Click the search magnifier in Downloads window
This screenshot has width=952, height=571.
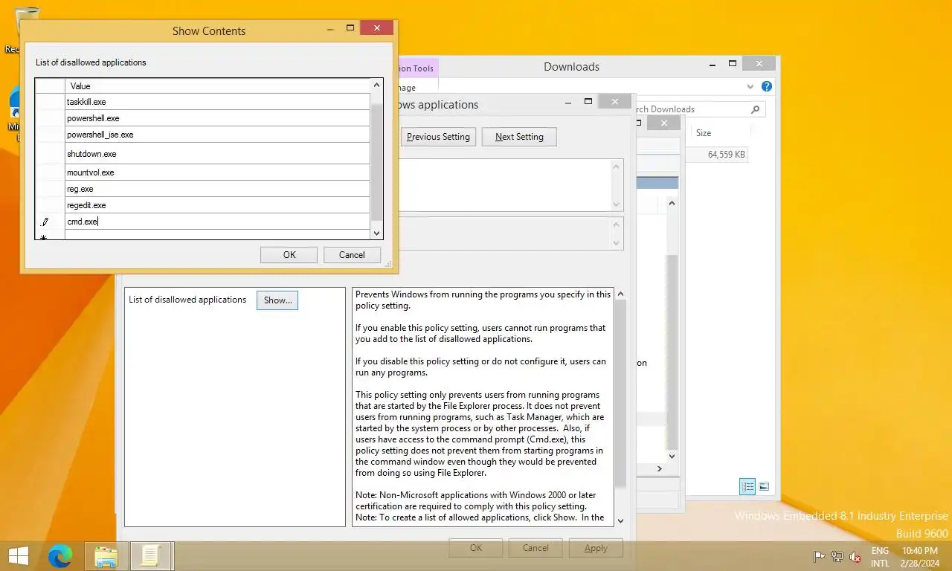click(756, 109)
